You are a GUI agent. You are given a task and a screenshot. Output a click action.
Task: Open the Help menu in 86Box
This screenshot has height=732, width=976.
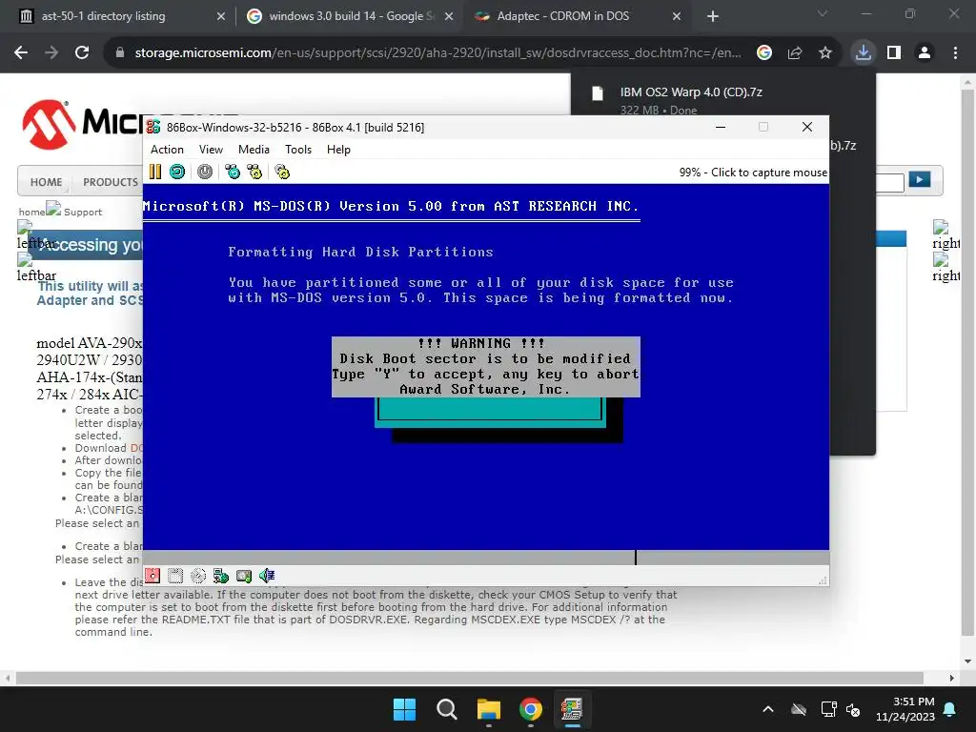[x=338, y=150]
